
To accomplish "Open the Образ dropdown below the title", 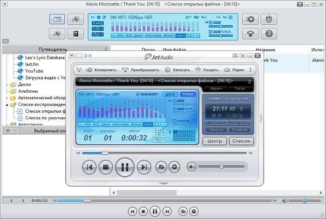I will (x=216, y=89).
